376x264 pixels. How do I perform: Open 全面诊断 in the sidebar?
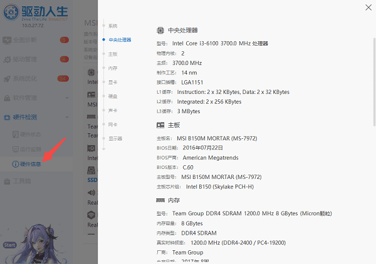[25, 40]
